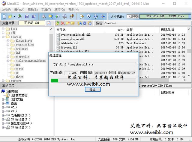Screen dimensions: 192x142
Task: Expand the support folder node
Action: pyautogui.click(x=3, y=81)
